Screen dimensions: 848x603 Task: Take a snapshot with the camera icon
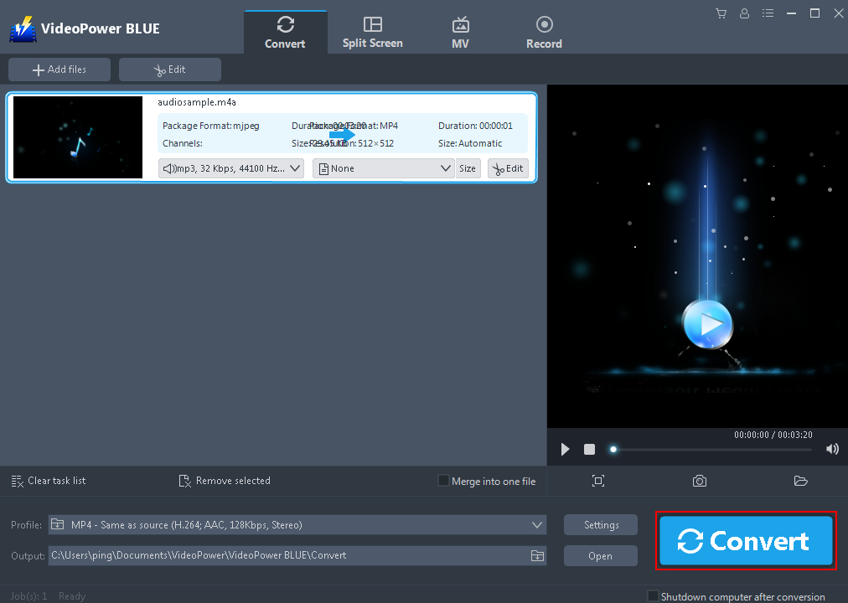click(x=699, y=481)
